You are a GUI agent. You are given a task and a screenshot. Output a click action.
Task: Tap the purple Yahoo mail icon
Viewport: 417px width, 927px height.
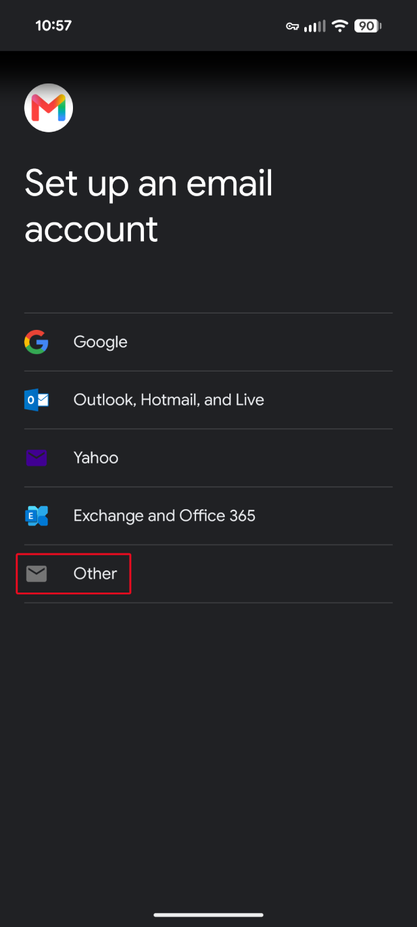tap(36, 458)
